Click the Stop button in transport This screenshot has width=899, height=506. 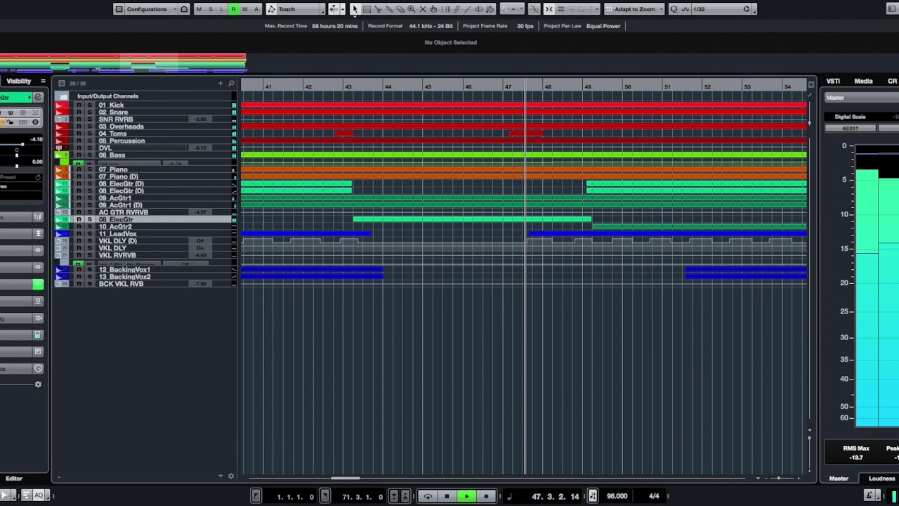coord(447,496)
